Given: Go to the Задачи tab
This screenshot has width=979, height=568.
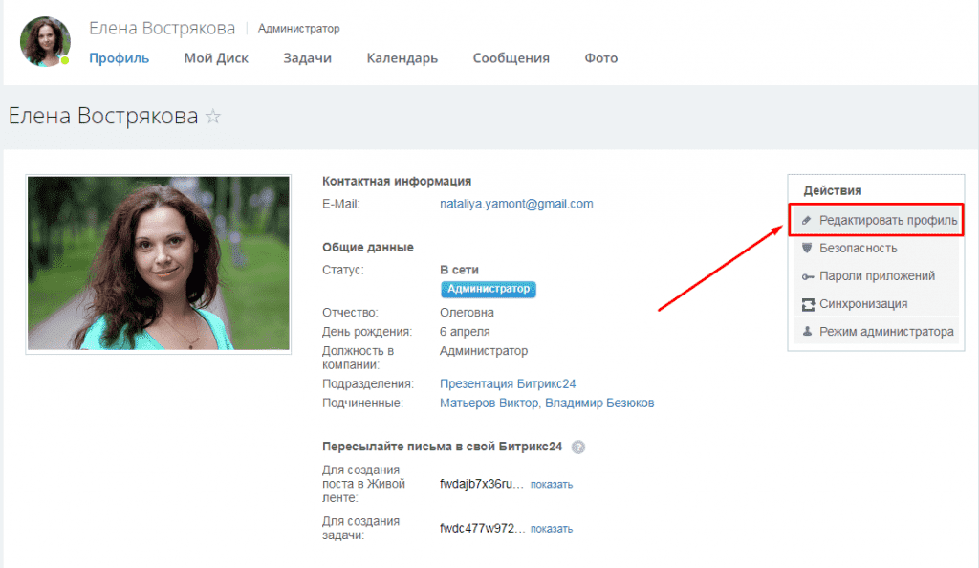Looking at the screenshot, I should click(307, 58).
